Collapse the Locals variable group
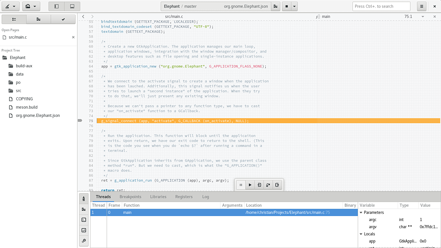Screen dimensions: 441x248 click(x=361, y=234)
